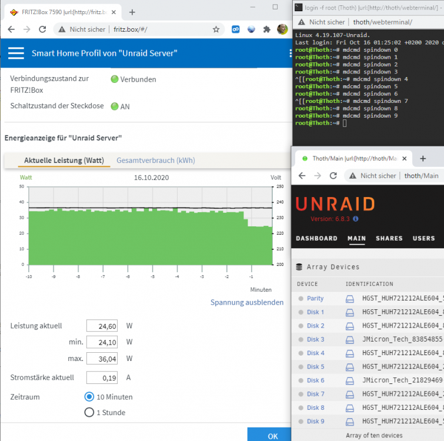Viewport: 444px width, 441px height.
Task: Click the Stromstärke aktuell value field
Action: tap(102, 377)
